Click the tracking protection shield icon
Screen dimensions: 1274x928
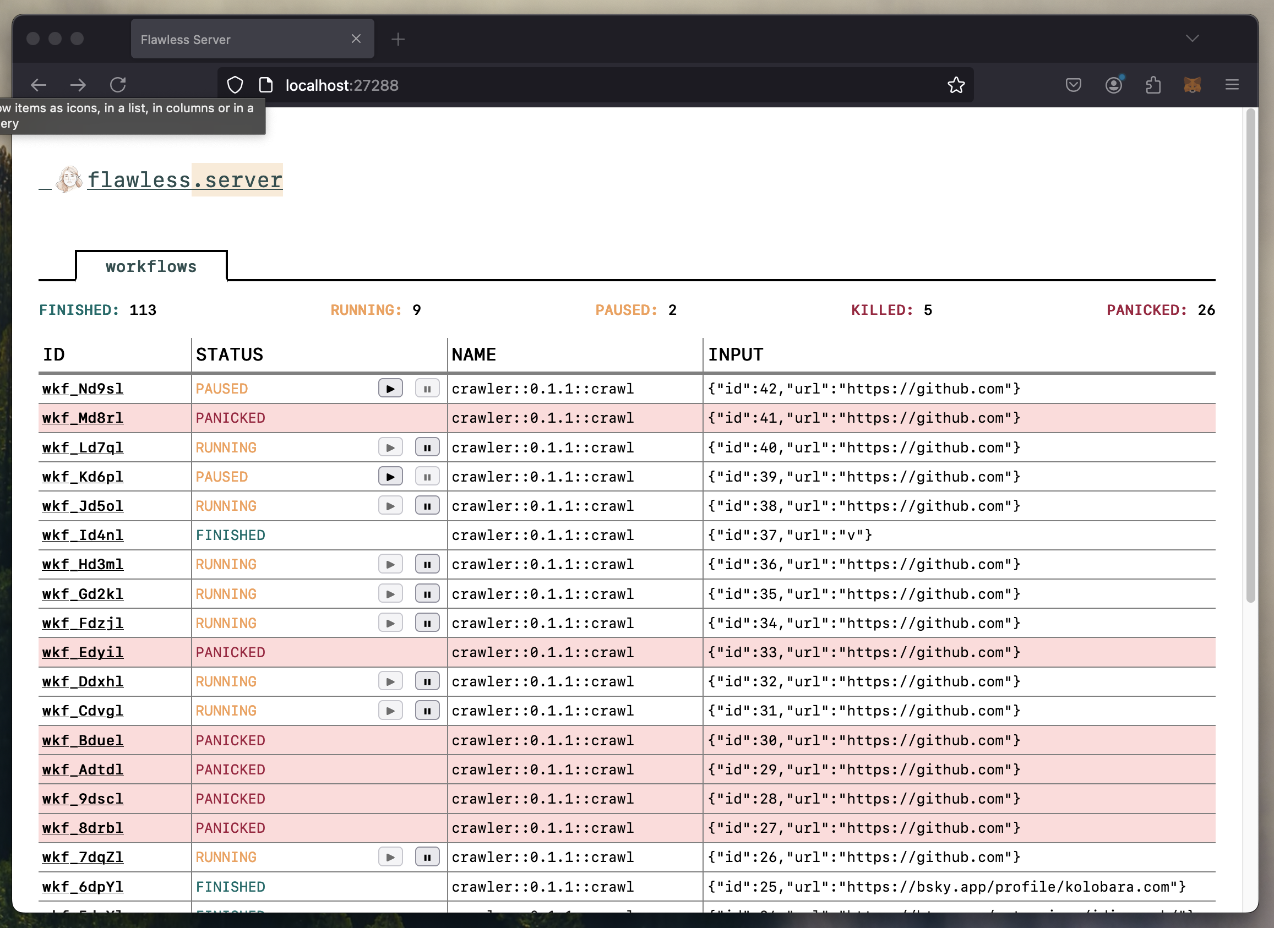point(235,85)
